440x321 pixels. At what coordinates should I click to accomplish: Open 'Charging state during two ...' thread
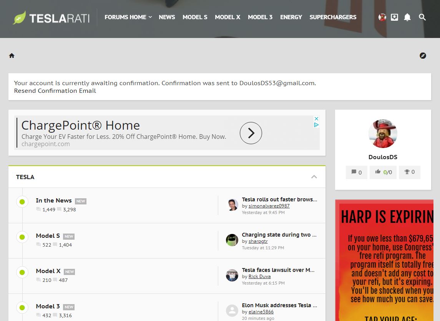pyautogui.click(x=279, y=235)
